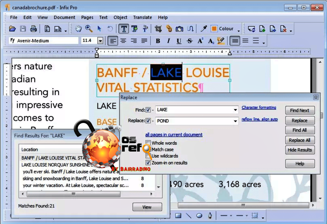The image size is (327, 224).
Task: Select the rectangle shape tool
Action: [x=178, y=216]
